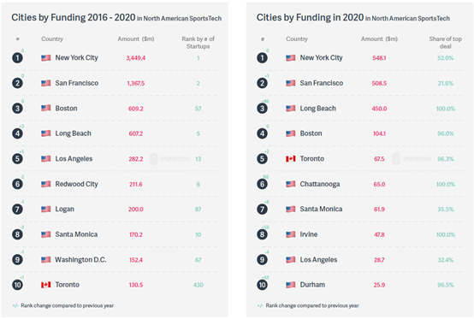Click the 96.5% share value for Durham

coord(445,285)
